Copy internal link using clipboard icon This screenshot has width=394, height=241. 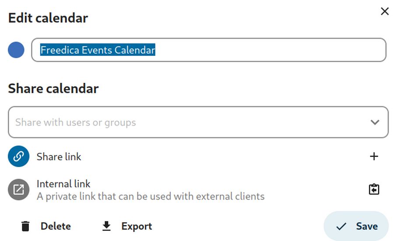[x=374, y=189]
